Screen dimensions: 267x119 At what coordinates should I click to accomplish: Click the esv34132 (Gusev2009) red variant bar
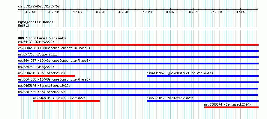click(138, 45)
